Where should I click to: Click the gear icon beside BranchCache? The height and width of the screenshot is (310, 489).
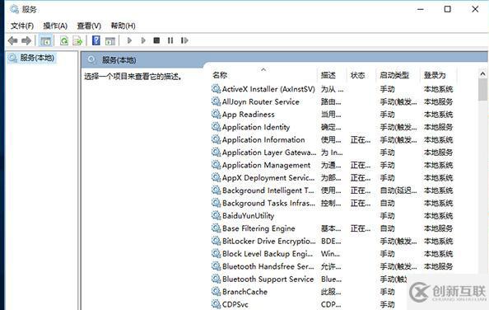pos(216,291)
